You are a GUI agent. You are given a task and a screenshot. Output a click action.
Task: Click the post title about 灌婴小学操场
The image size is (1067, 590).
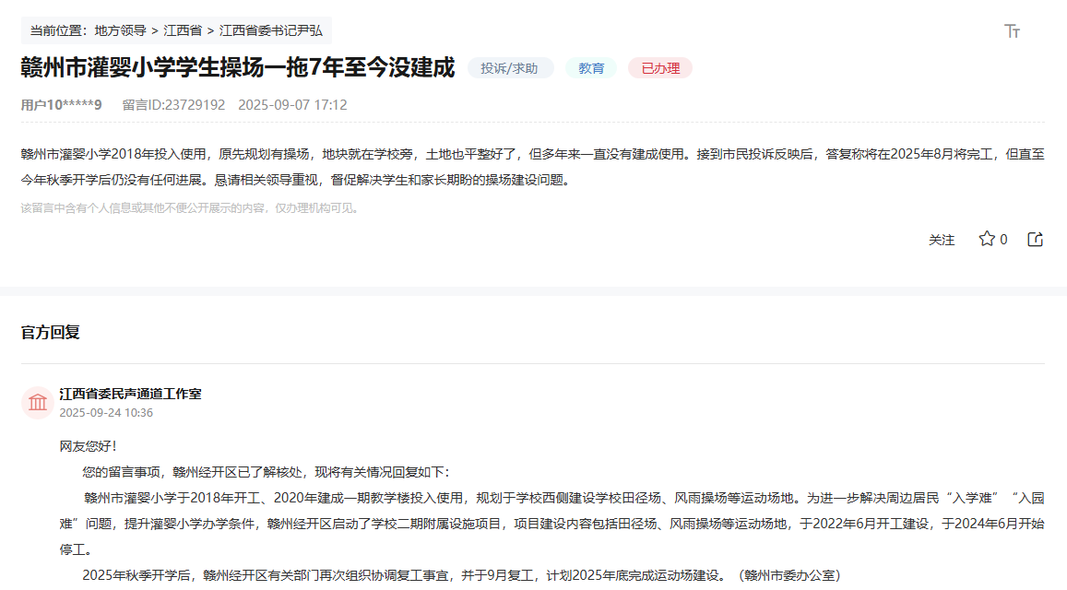[x=238, y=67]
